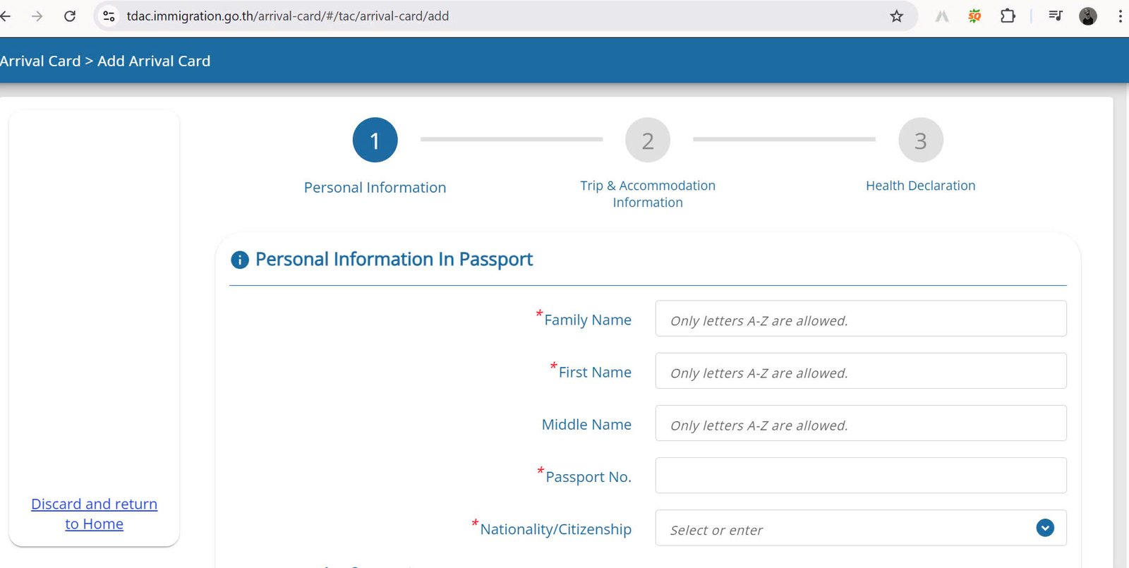Viewport: 1129px width, 568px height.
Task: Click the info icon beside Personal Information In Passport
Action: 239,260
